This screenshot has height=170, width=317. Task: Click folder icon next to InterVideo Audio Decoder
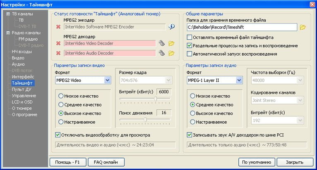171,53
